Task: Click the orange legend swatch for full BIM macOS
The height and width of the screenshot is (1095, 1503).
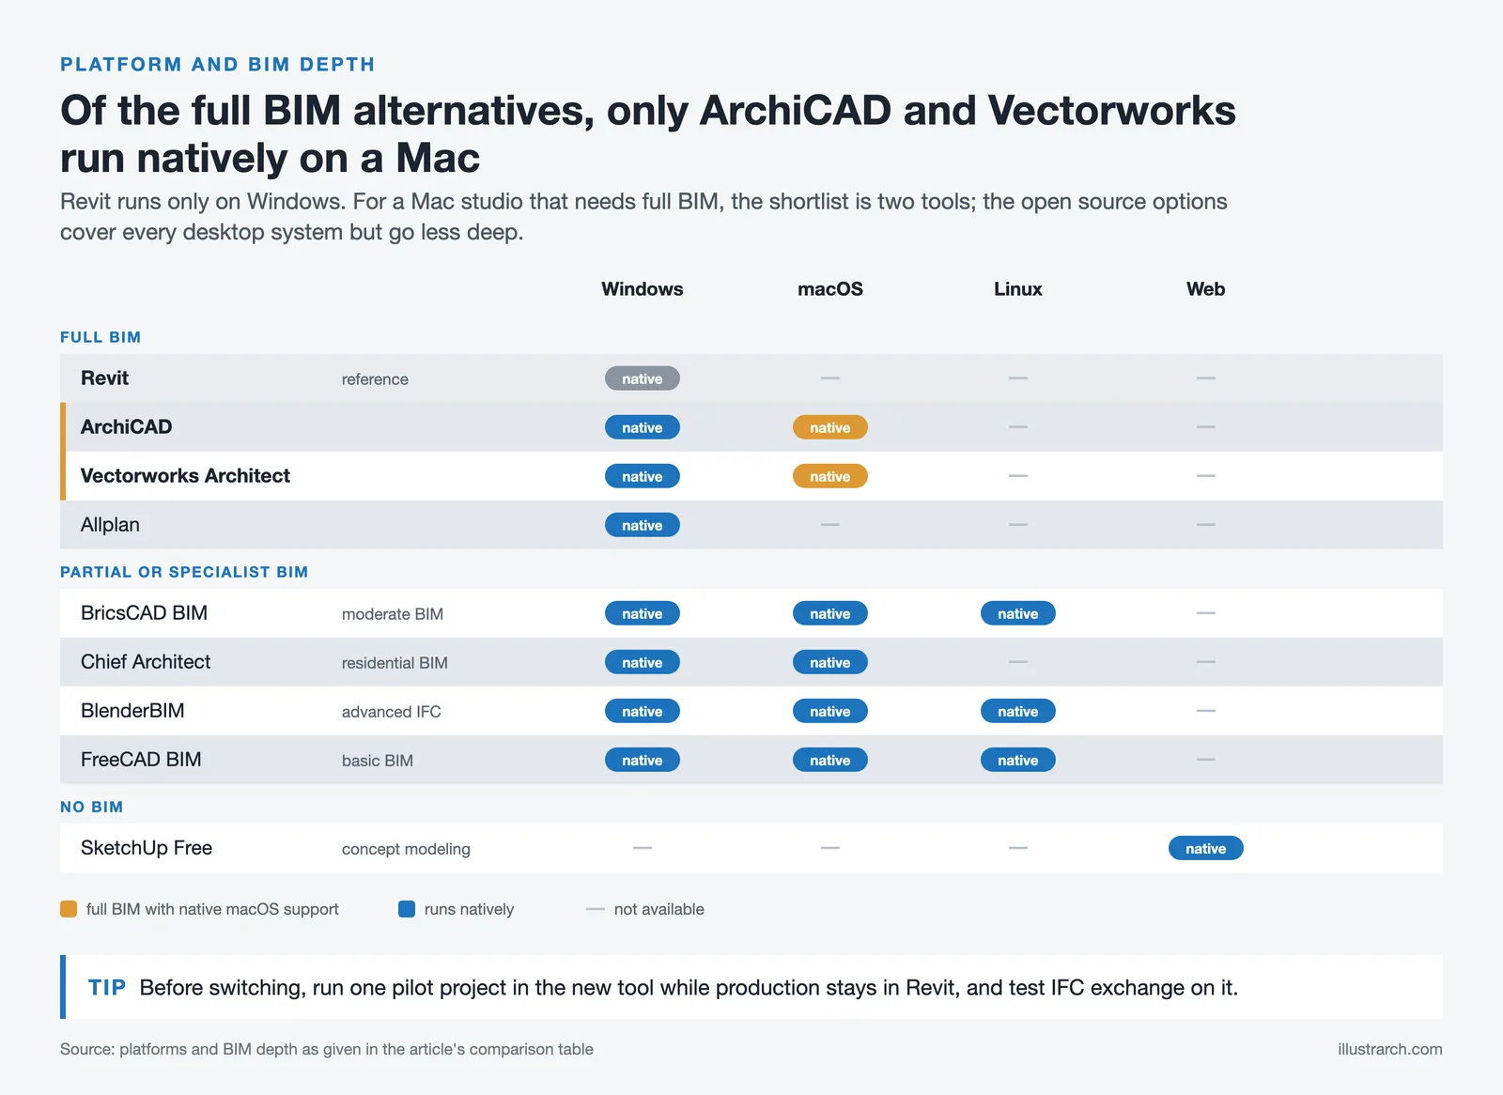Action: coord(69,909)
